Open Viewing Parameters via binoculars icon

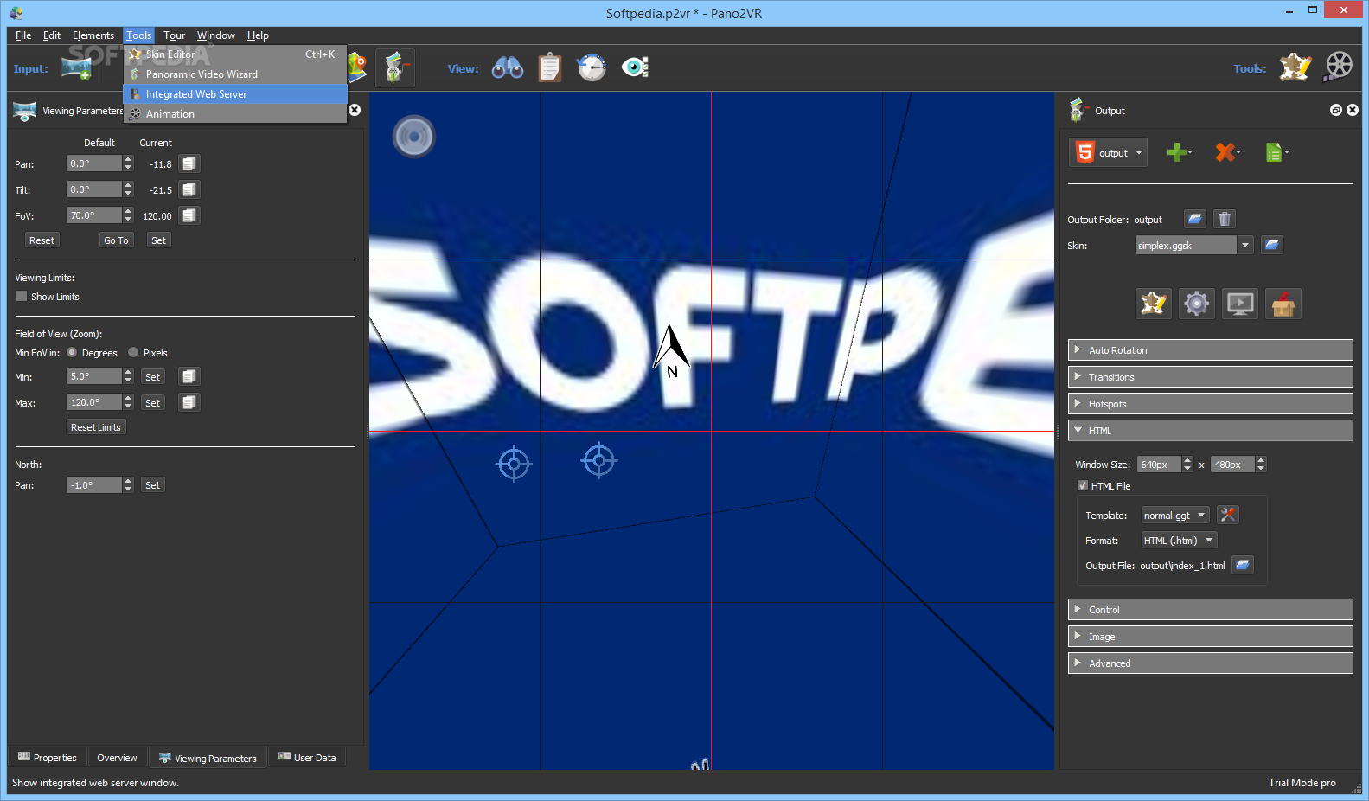pyautogui.click(x=508, y=67)
